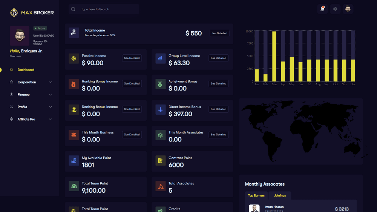The image size is (377, 212).
Task: Expand the Corporation menu chevron
Action: pos(51,82)
